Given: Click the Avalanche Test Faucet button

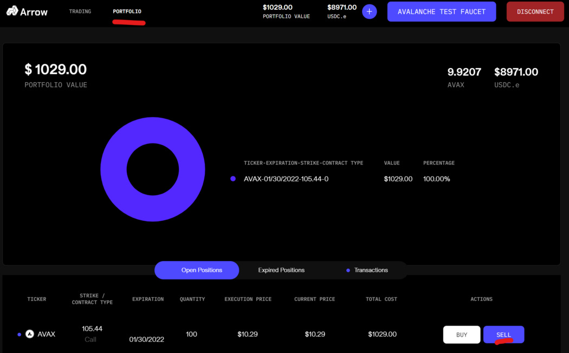Looking at the screenshot, I should (441, 11).
